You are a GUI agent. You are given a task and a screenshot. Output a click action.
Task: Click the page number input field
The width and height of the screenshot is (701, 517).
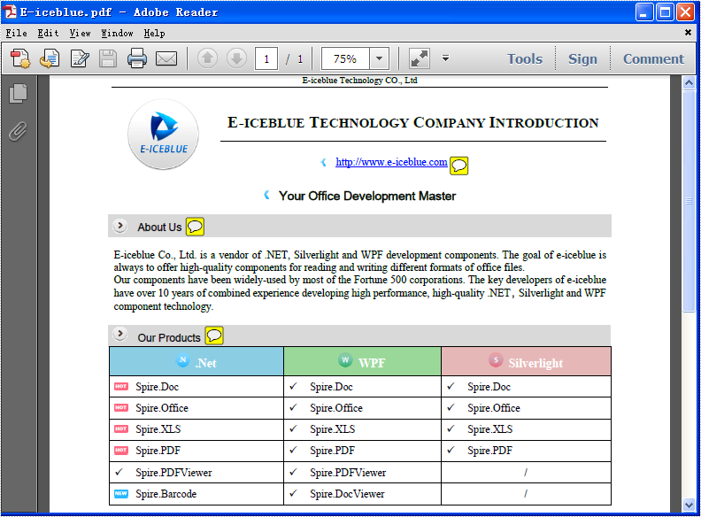pyautogui.click(x=266, y=58)
